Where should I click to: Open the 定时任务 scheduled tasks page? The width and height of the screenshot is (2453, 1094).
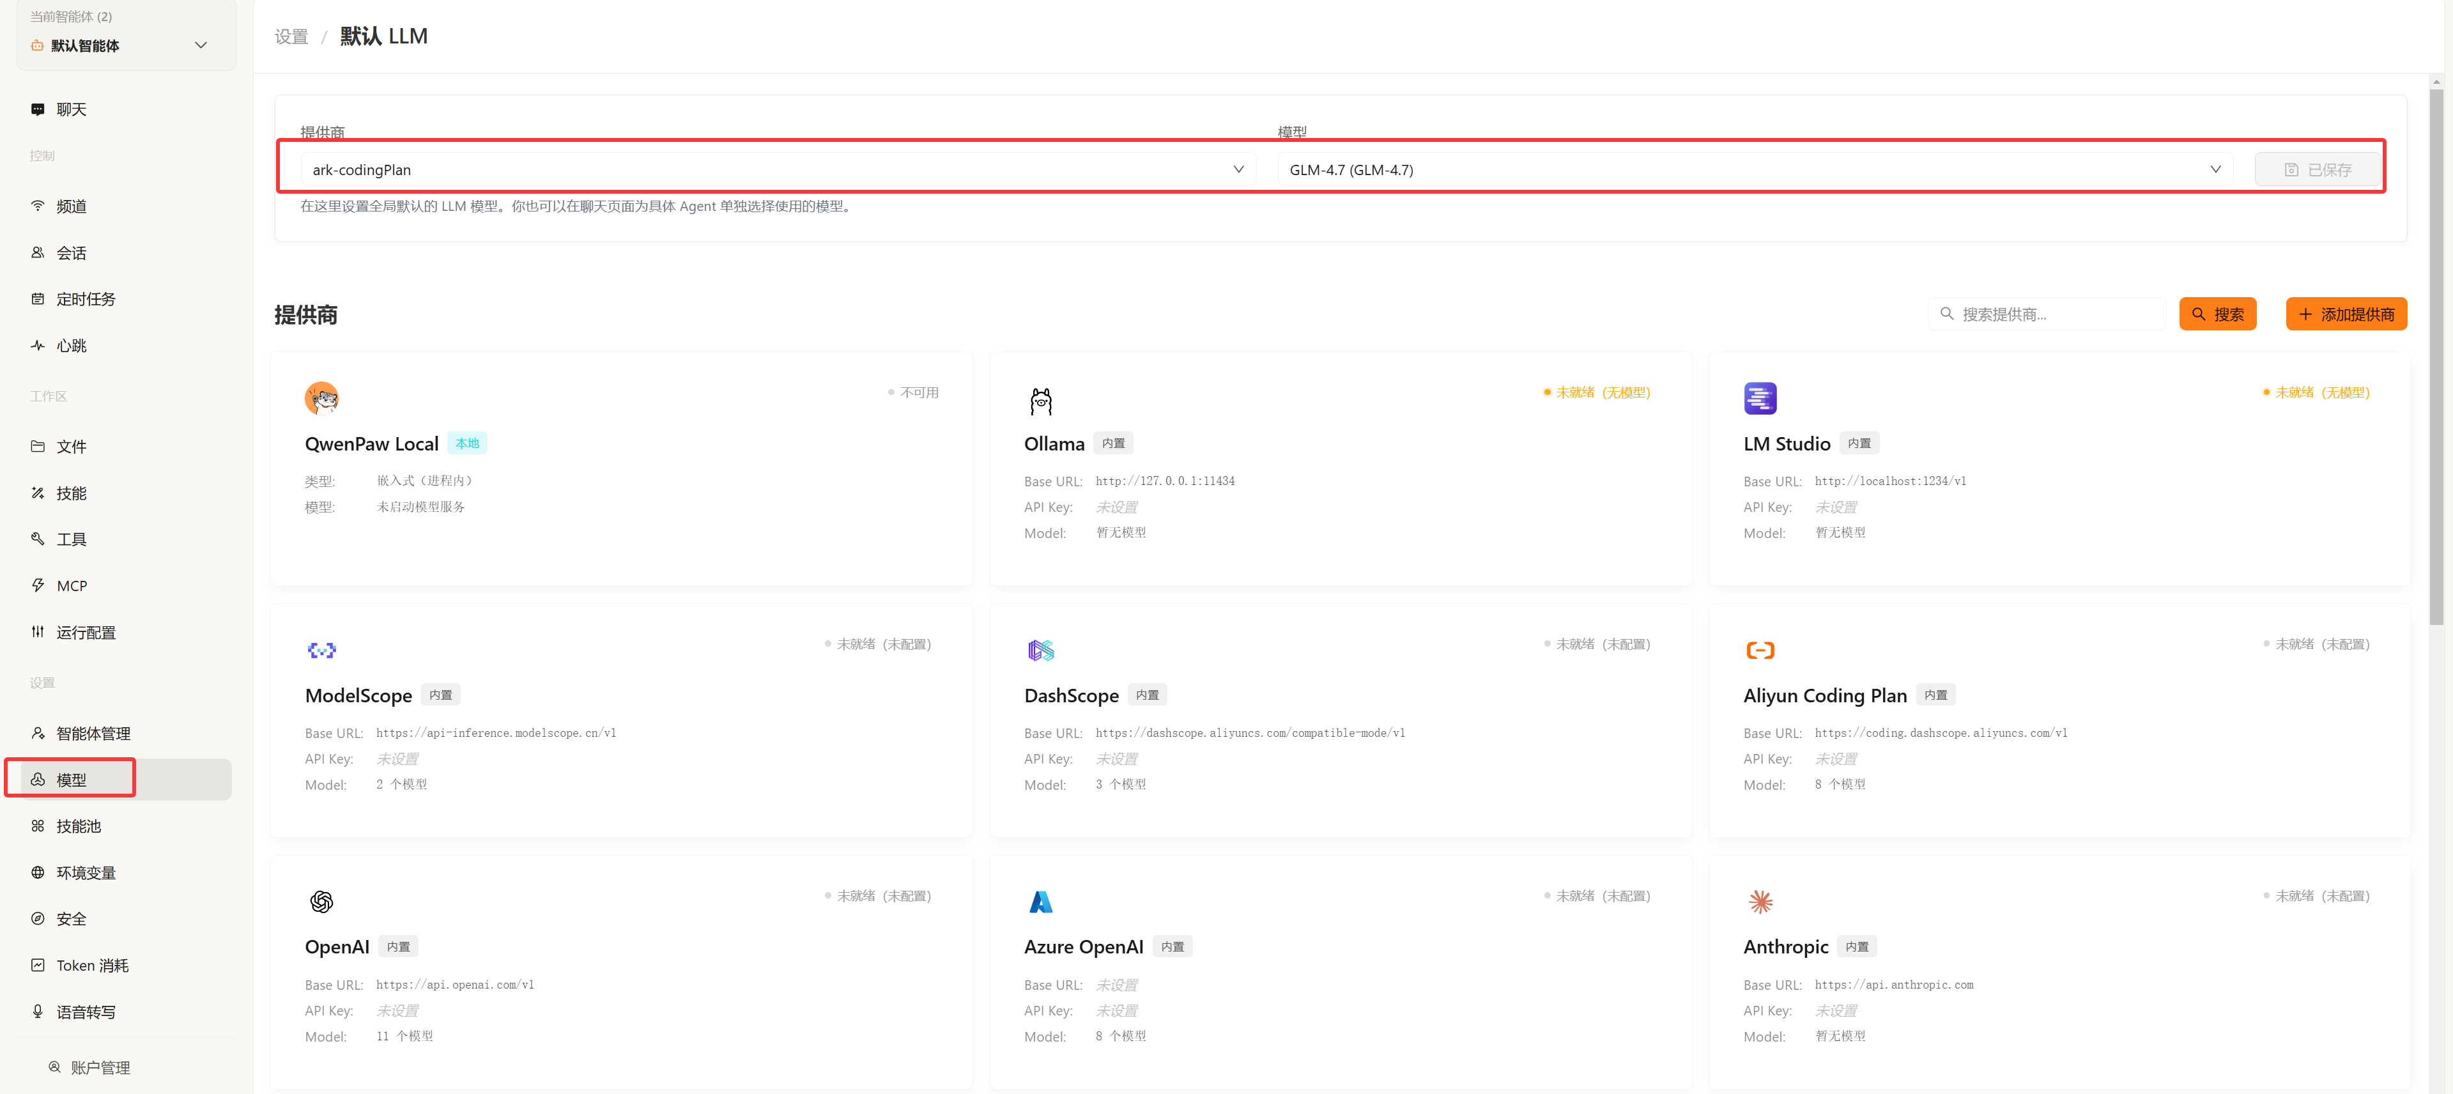[86, 299]
